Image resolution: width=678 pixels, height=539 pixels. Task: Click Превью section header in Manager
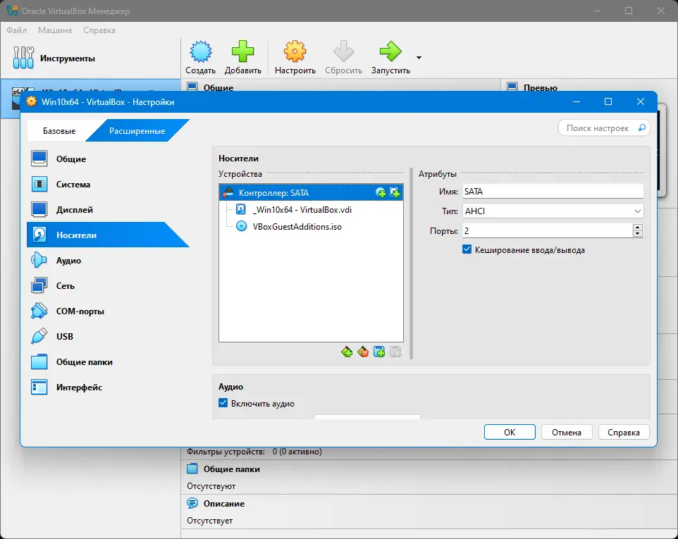click(x=540, y=88)
